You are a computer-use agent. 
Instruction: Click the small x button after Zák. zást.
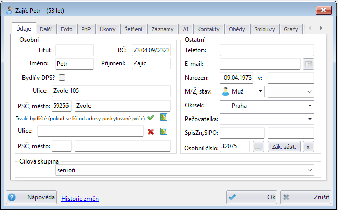click(308, 147)
